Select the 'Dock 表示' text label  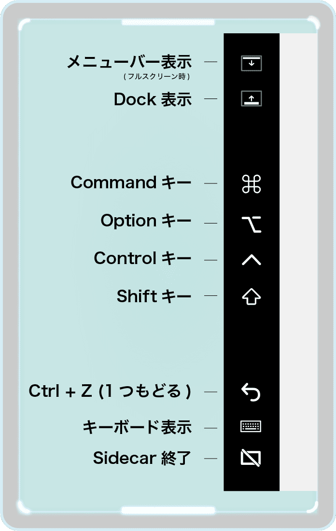(153, 99)
